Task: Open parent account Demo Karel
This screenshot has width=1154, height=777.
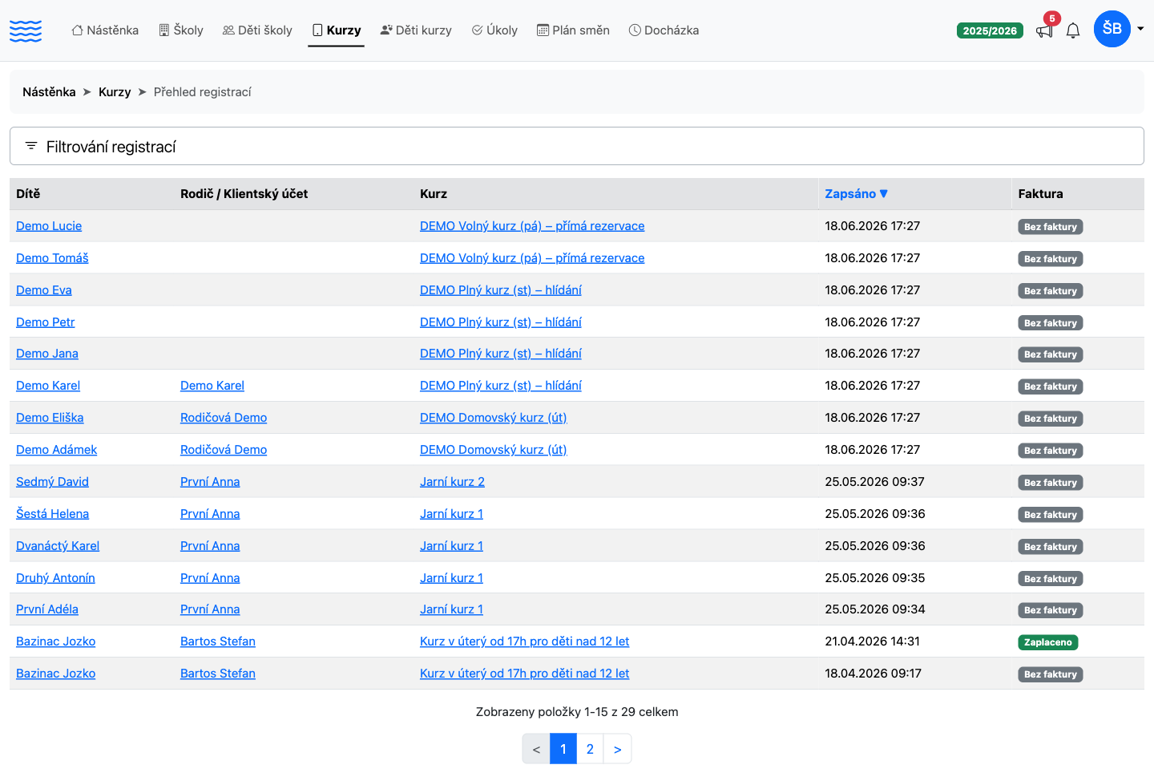Action: tap(212, 386)
